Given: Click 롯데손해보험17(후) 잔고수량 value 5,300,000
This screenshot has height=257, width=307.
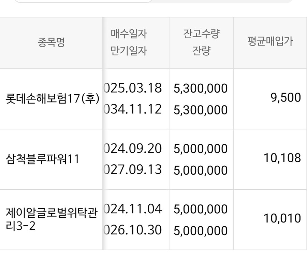Looking at the screenshot, I should coord(201,88).
